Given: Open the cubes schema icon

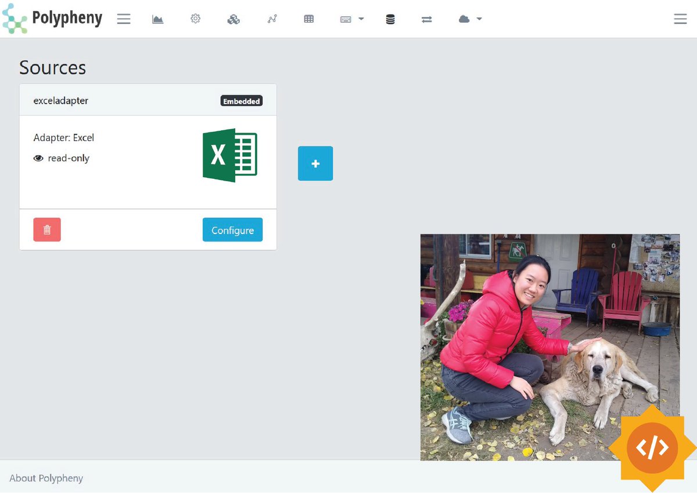Looking at the screenshot, I should point(233,19).
